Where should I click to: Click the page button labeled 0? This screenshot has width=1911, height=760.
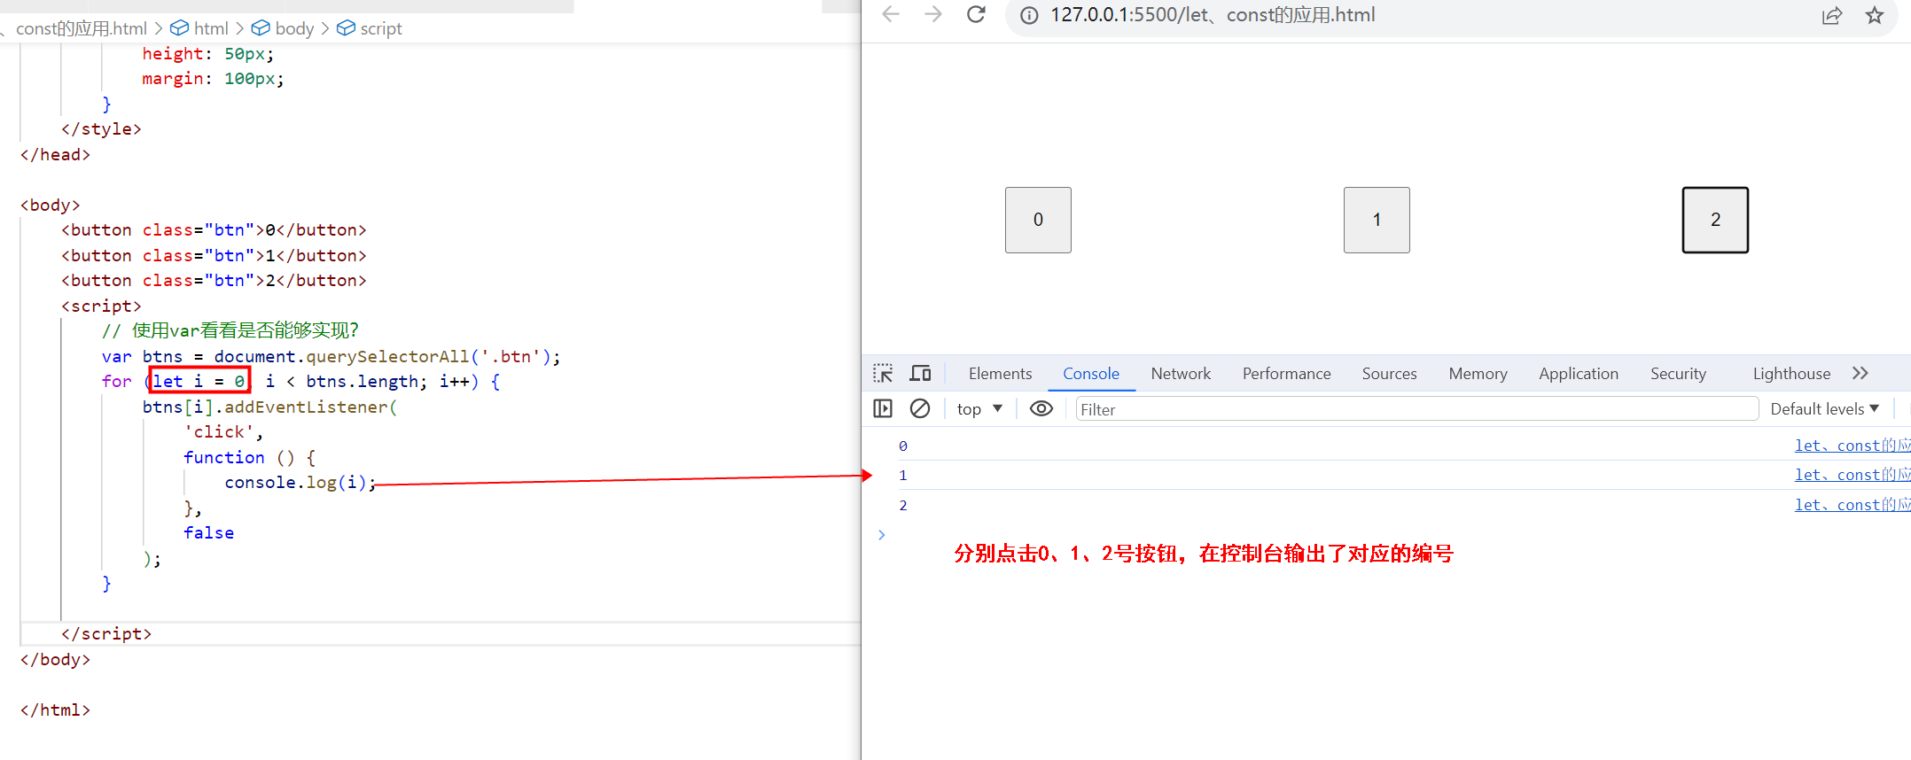(x=1038, y=220)
